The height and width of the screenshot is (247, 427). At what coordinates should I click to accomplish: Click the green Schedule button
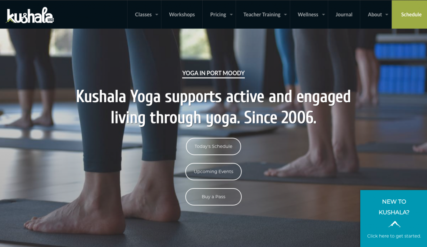(409, 15)
